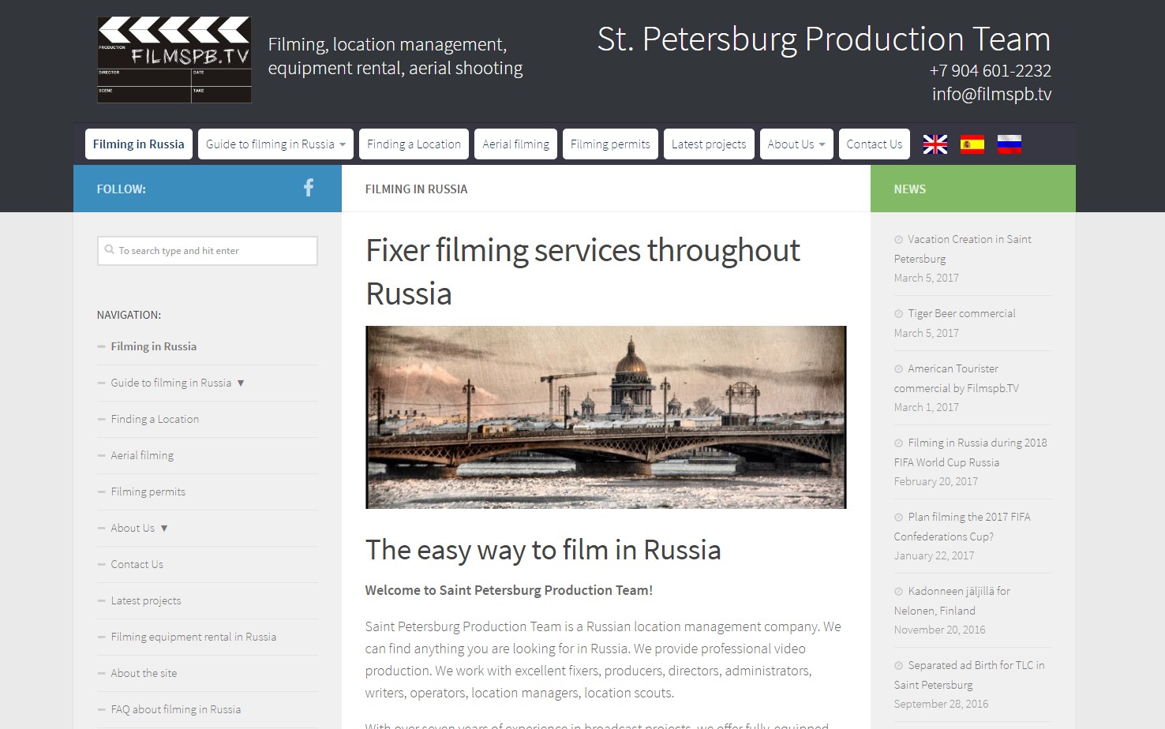Screen dimensions: 1165x729
Task: Switch to English with the UK flag
Action: tap(935, 144)
